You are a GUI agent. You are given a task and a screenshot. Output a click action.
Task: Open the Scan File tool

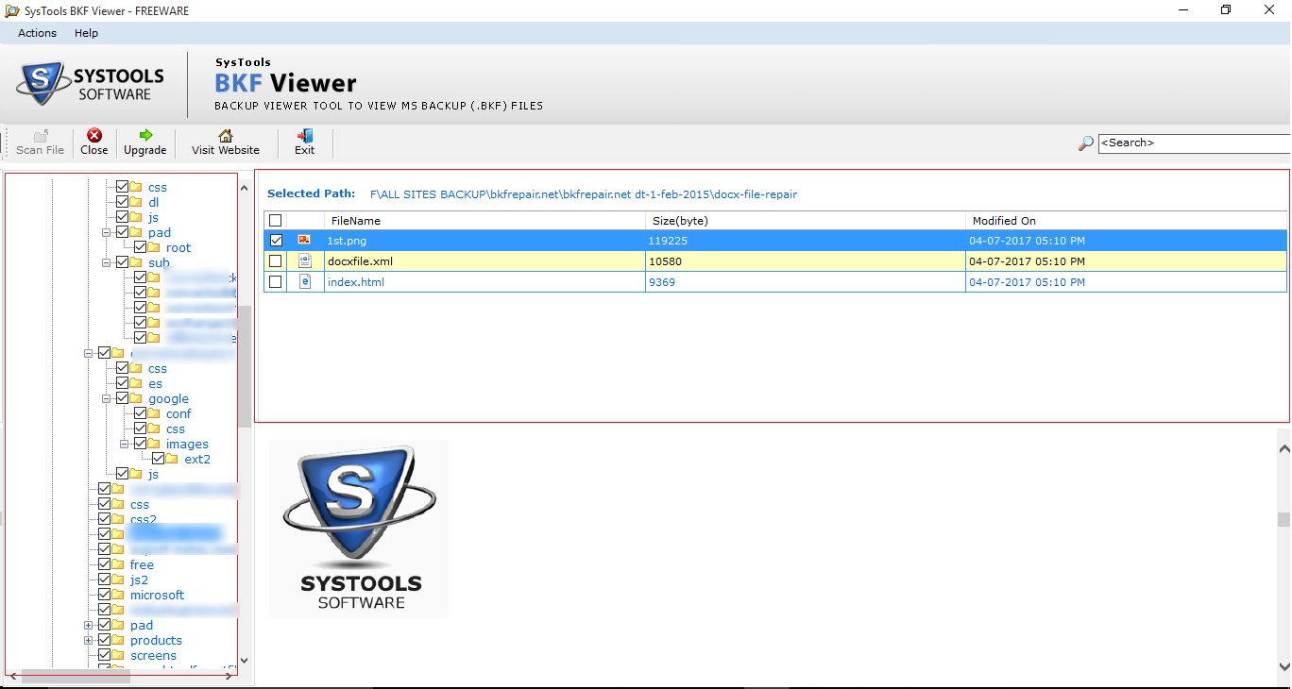pos(39,142)
